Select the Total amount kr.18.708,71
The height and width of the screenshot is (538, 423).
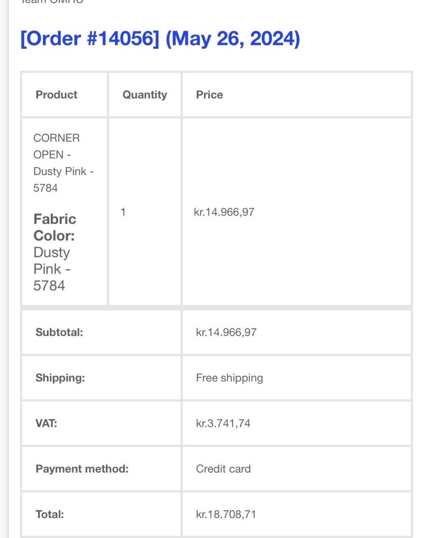[x=226, y=514]
